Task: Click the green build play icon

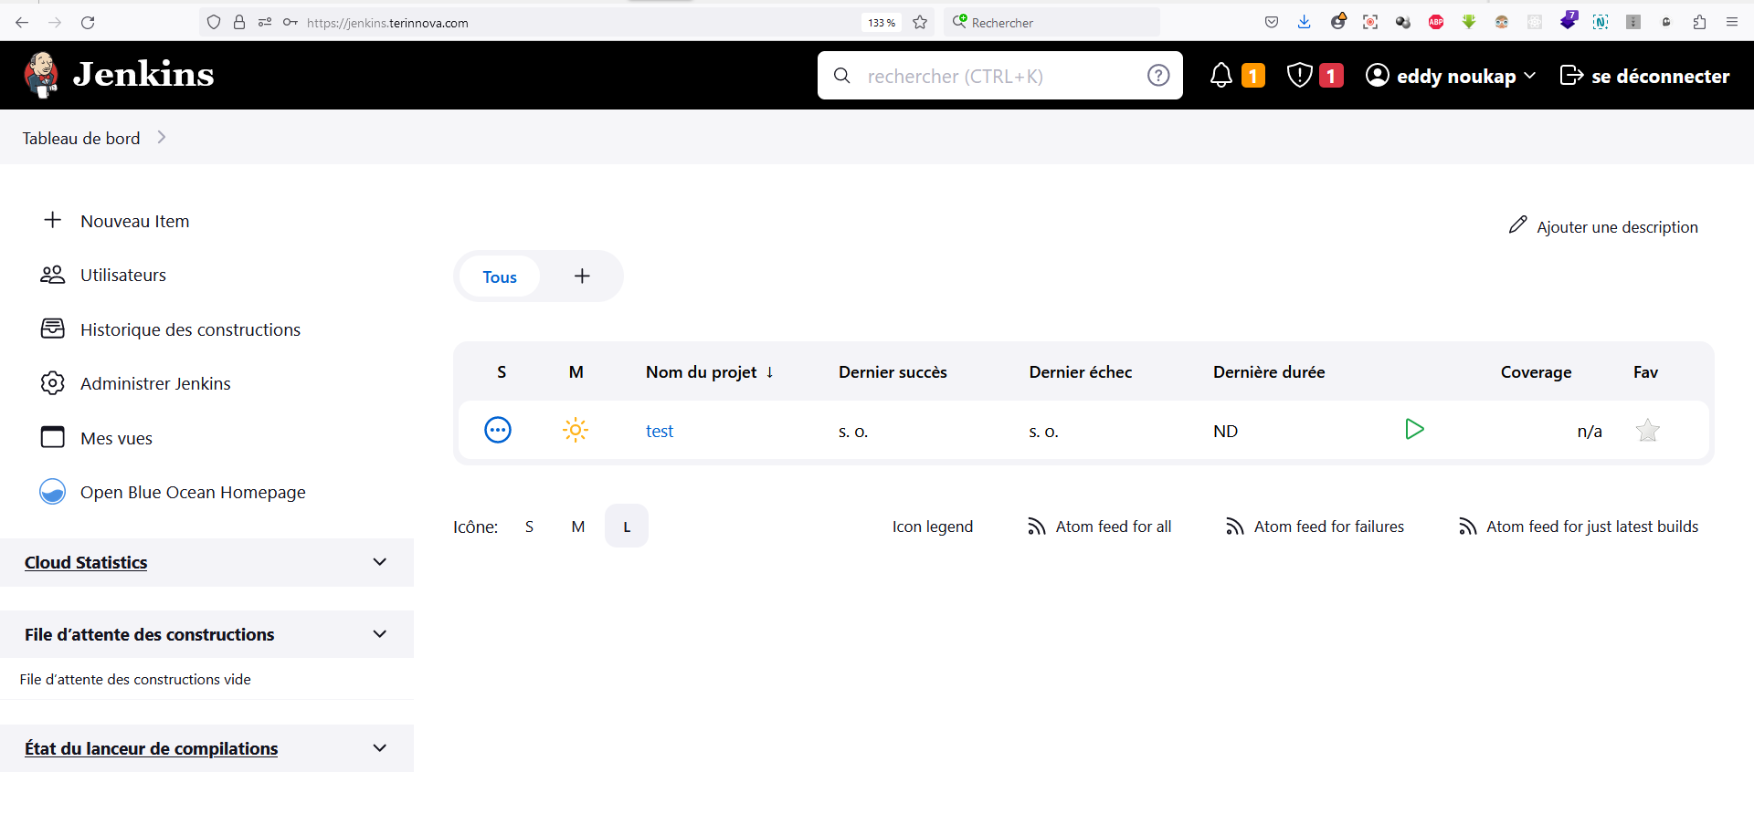Action: coord(1414,430)
